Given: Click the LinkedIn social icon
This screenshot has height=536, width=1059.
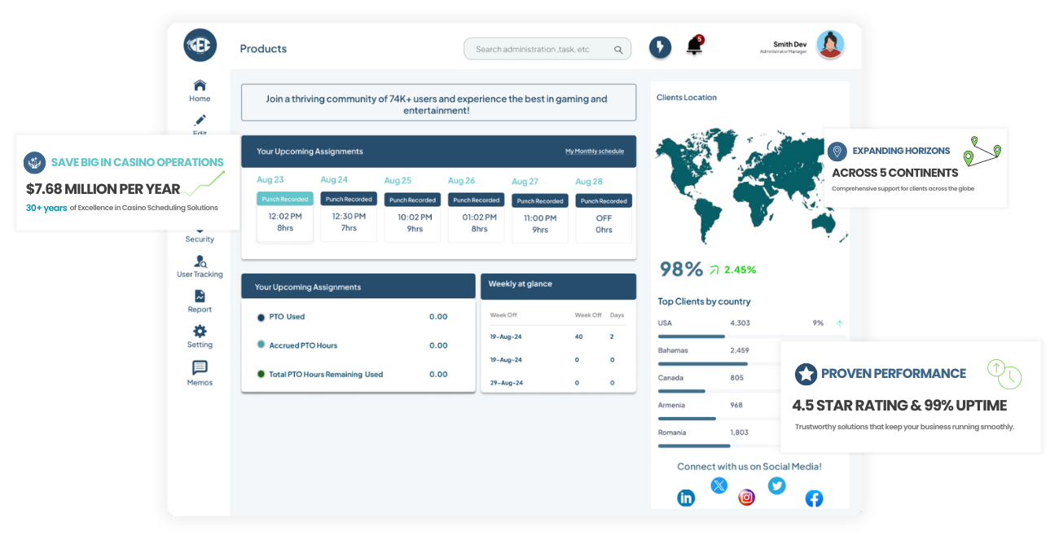Looking at the screenshot, I should point(687,498).
